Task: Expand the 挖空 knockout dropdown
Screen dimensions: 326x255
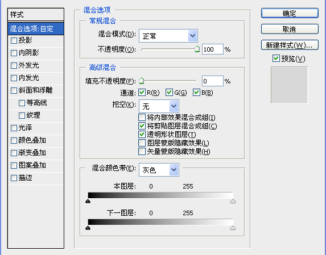Action: pos(159,106)
